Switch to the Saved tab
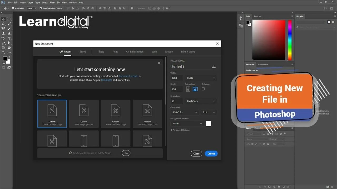The height and width of the screenshot is (189, 337). [83, 52]
